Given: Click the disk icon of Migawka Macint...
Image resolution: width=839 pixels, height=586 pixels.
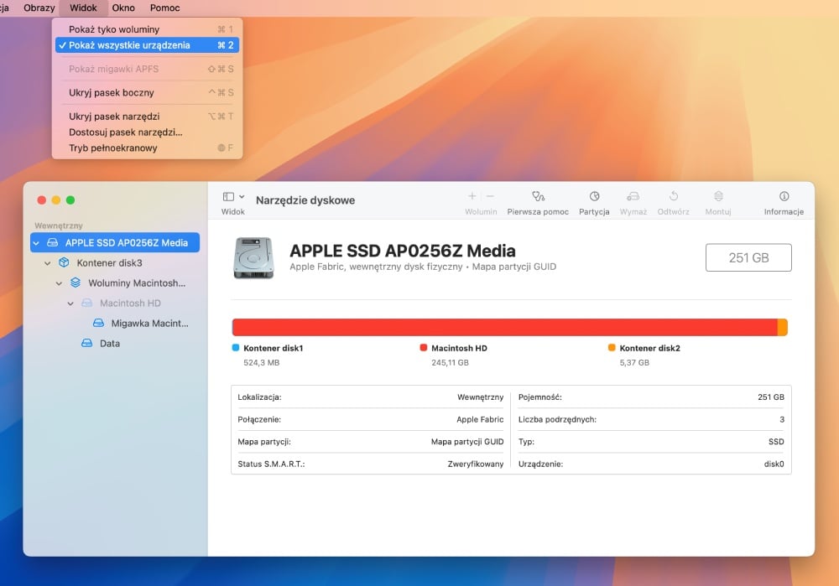Looking at the screenshot, I should [98, 323].
